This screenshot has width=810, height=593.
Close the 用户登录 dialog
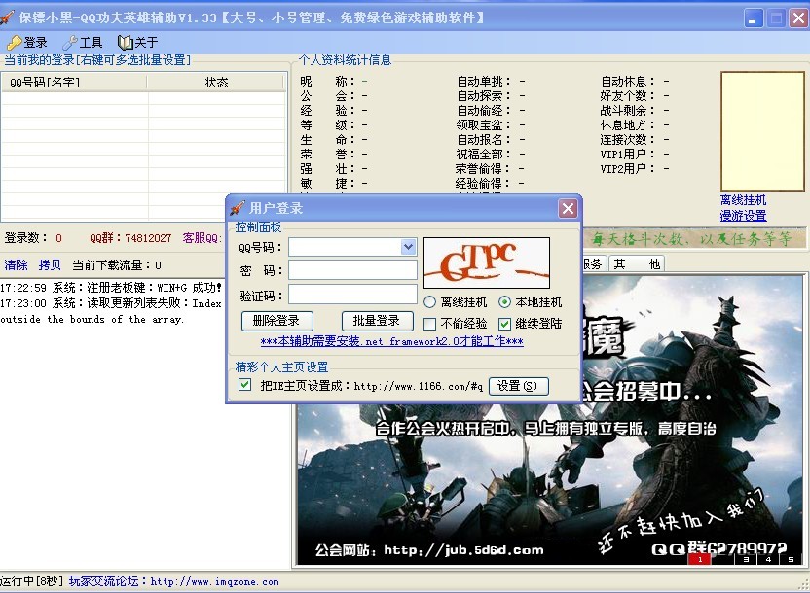tap(568, 208)
